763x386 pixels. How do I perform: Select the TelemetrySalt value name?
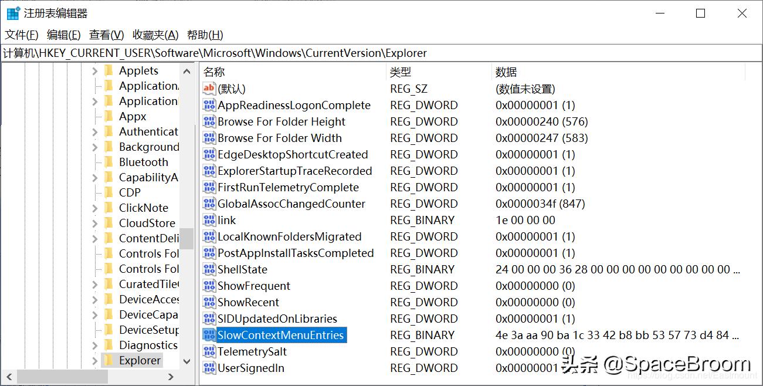point(252,351)
